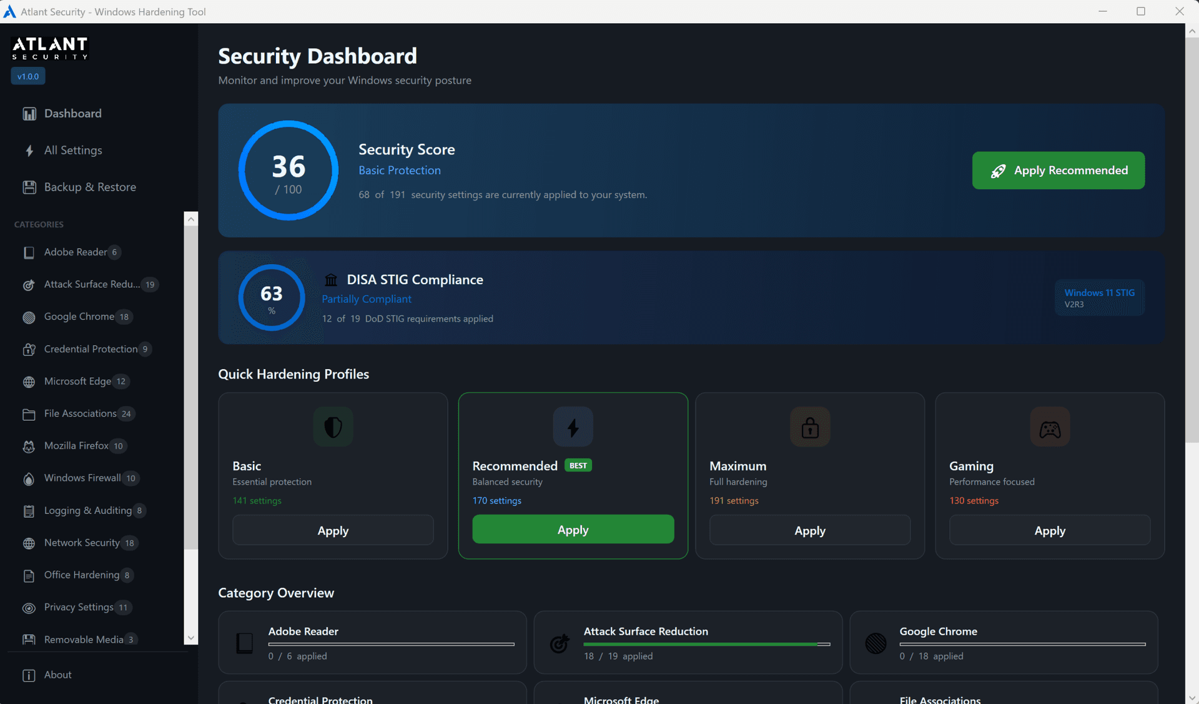1199x704 pixels.
Task: Select the Credential Protection category icon
Action: pos(29,349)
